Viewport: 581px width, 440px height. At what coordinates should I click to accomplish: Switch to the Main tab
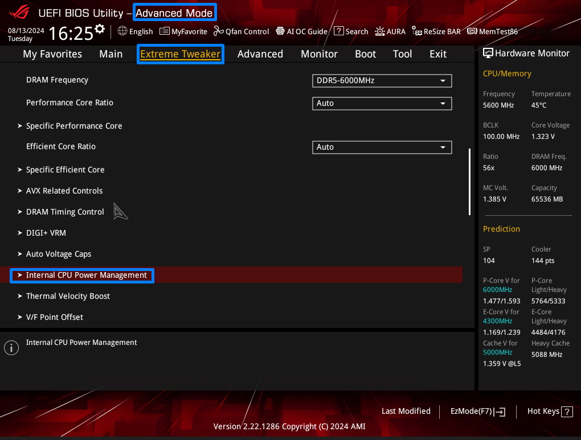pyautogui.click(x=111, y=54)
